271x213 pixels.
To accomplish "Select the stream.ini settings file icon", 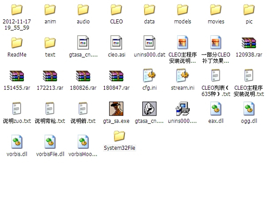I will point(182,75).
